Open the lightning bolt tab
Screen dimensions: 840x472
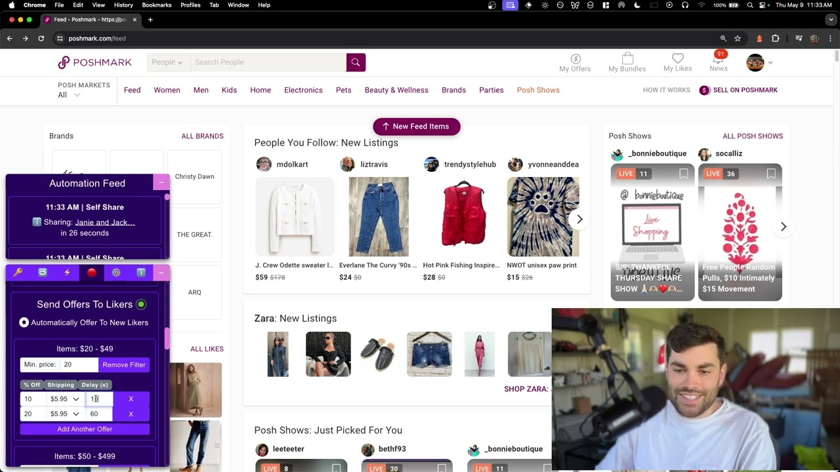coord(67,273)
